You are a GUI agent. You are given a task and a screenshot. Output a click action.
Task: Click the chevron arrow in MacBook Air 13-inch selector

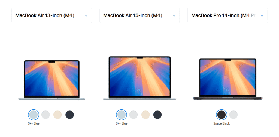[86, 15]
